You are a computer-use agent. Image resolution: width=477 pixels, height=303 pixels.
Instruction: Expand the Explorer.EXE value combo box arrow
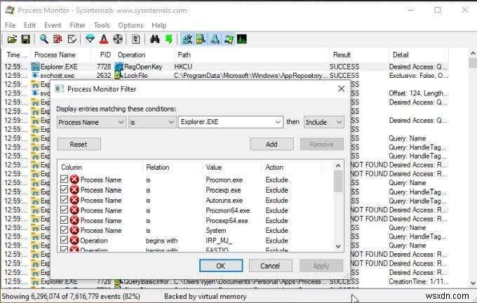[278, 122]
